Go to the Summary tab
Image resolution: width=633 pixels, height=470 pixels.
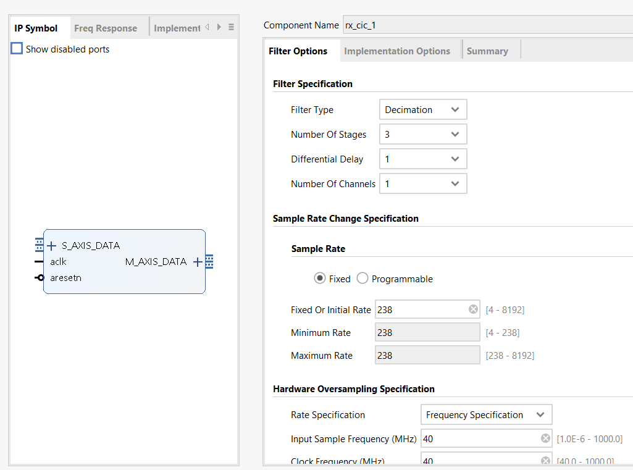pyautogui.click(x=487, y=51)
